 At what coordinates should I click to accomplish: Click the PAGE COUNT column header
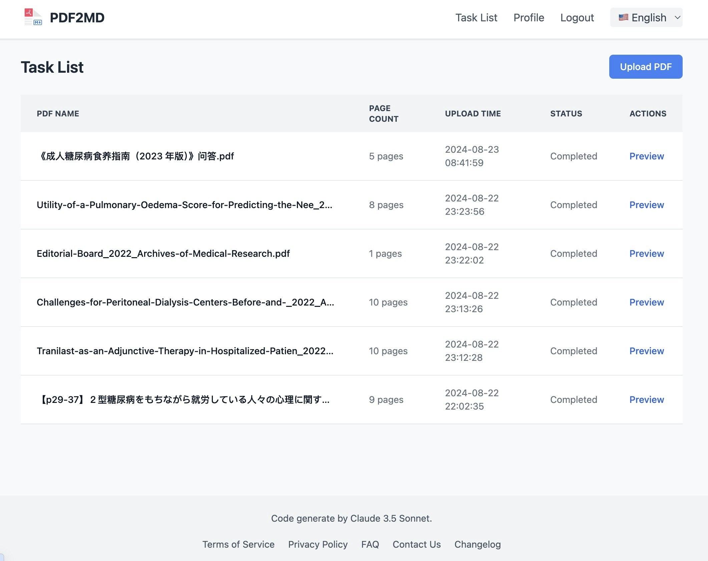pyautogui.click(x=384, y=114)
